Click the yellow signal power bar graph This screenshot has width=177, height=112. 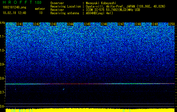(90, 110)
